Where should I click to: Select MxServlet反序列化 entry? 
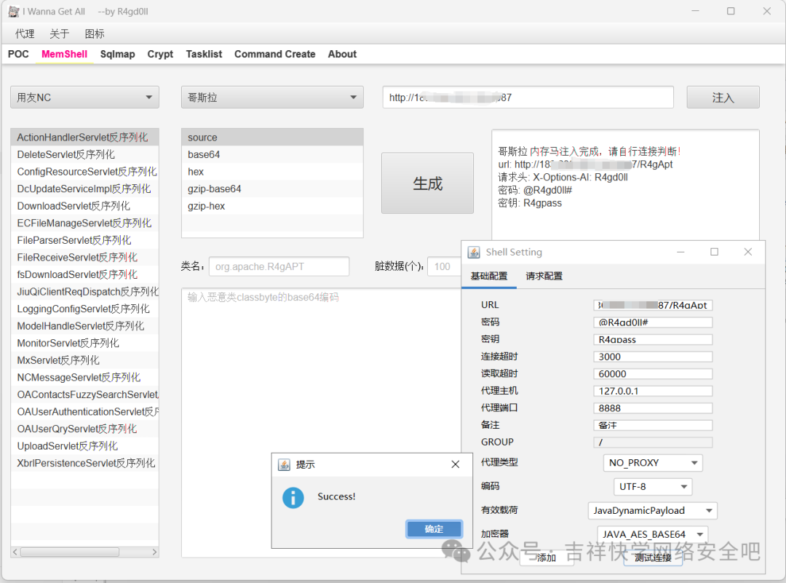pos(84,360)
